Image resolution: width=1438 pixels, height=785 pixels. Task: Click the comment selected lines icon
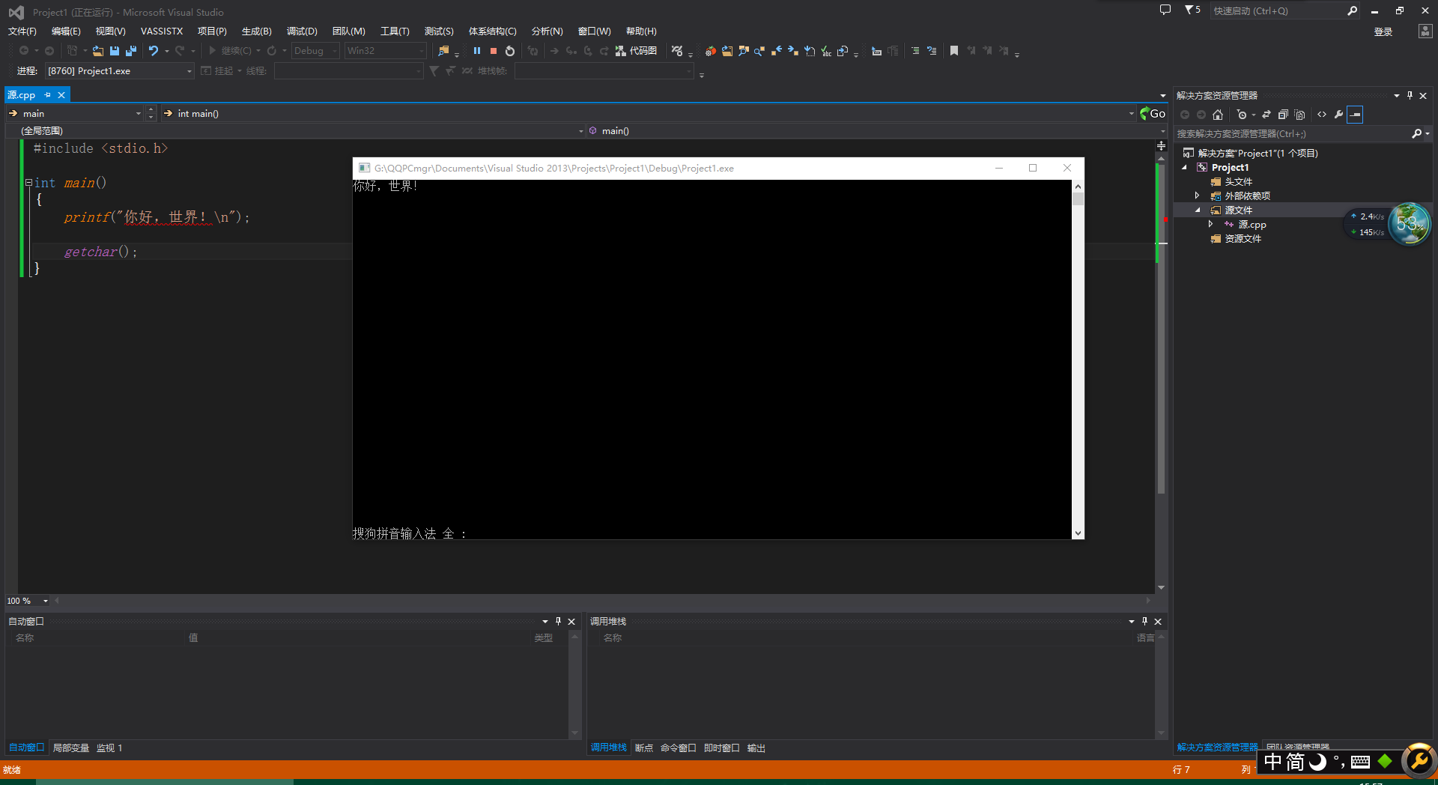(915, 51)
